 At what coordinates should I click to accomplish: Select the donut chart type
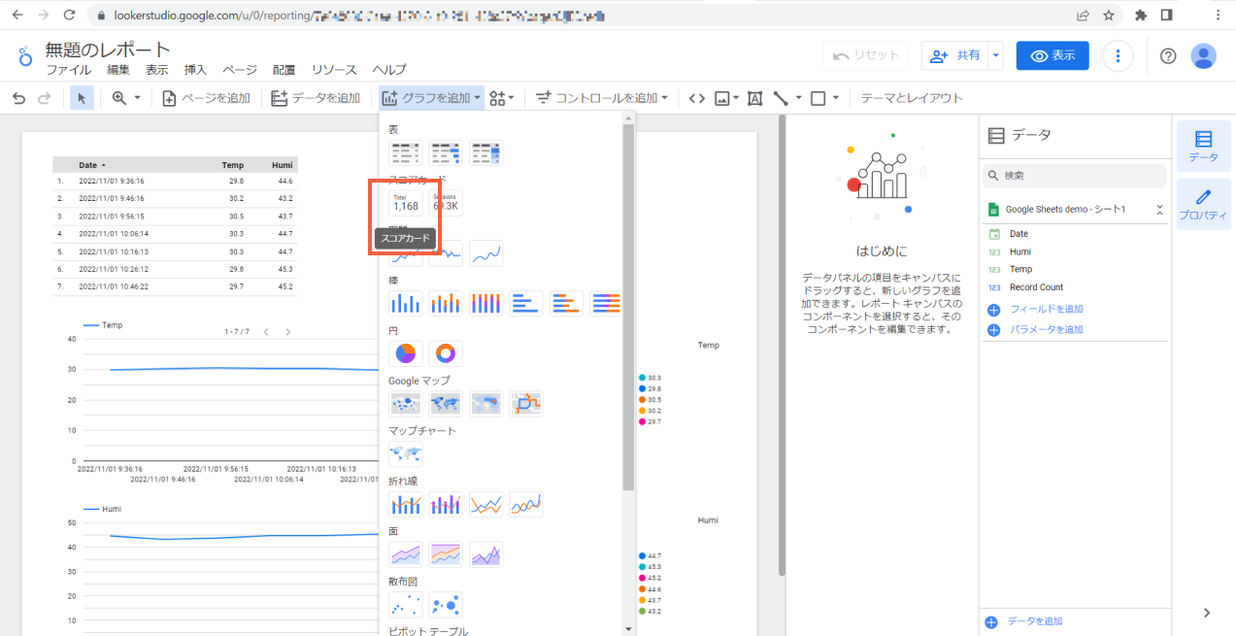445,352
